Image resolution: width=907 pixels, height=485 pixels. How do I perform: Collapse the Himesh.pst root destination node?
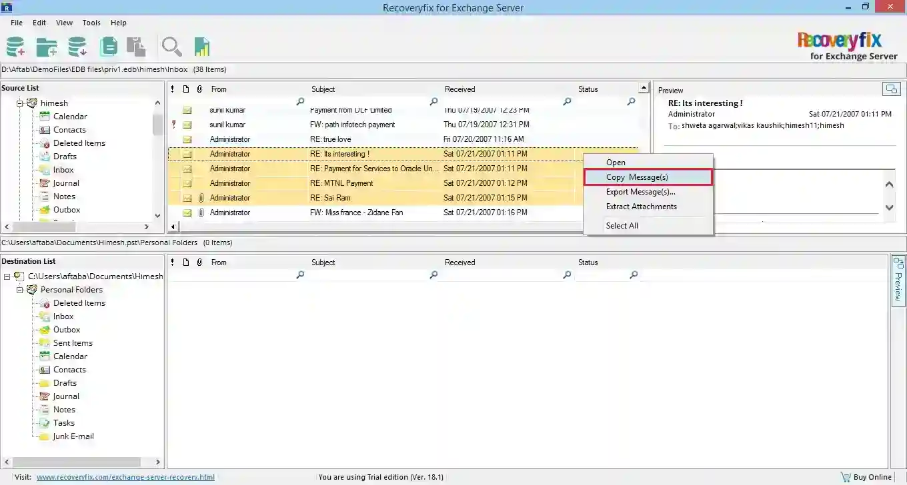7,276
